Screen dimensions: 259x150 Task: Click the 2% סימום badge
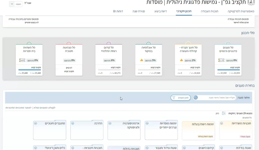190,60
